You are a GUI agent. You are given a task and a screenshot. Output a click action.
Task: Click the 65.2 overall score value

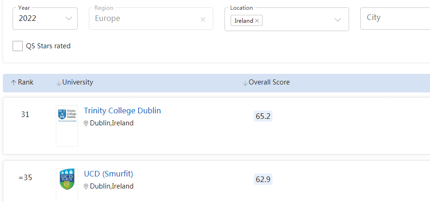coord(263,116)
